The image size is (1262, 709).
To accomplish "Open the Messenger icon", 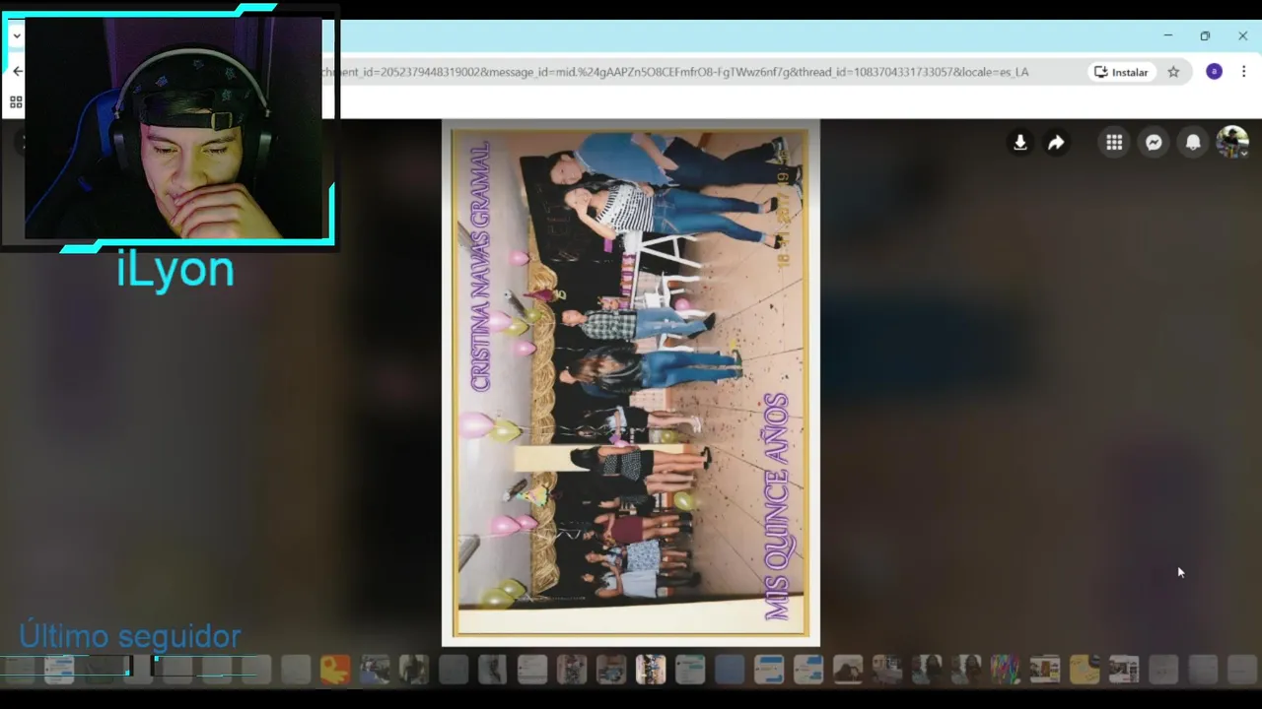I will 1154,143.
